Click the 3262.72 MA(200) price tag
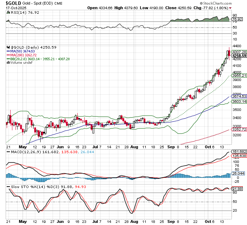This screenshot has height=225, width=247. point(239,129)
